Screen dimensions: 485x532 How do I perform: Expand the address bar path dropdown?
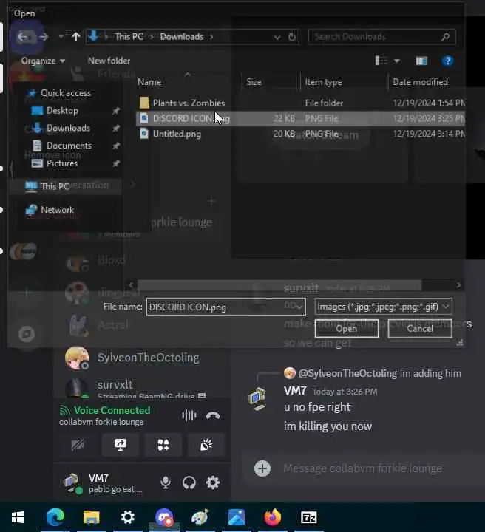coord(277,37)
